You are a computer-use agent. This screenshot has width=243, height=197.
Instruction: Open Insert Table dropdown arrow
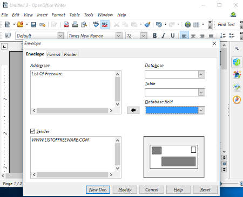[203, 24]
